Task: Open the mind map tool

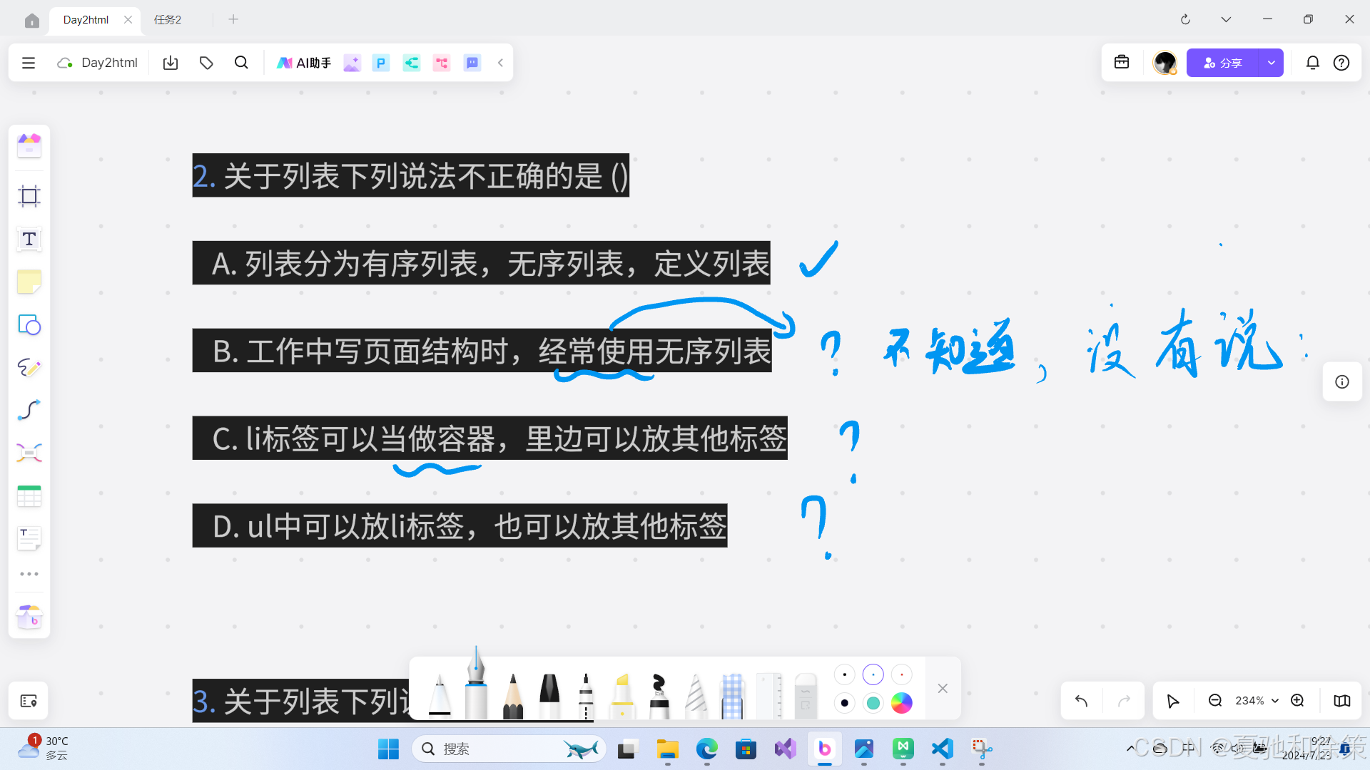Action: [29, 453]
